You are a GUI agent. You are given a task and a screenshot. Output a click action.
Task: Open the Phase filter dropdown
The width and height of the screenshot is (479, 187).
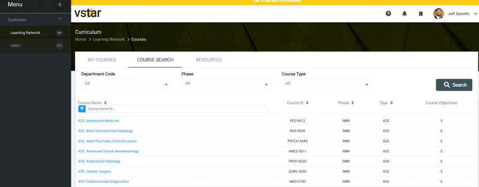tap(226, 84)
